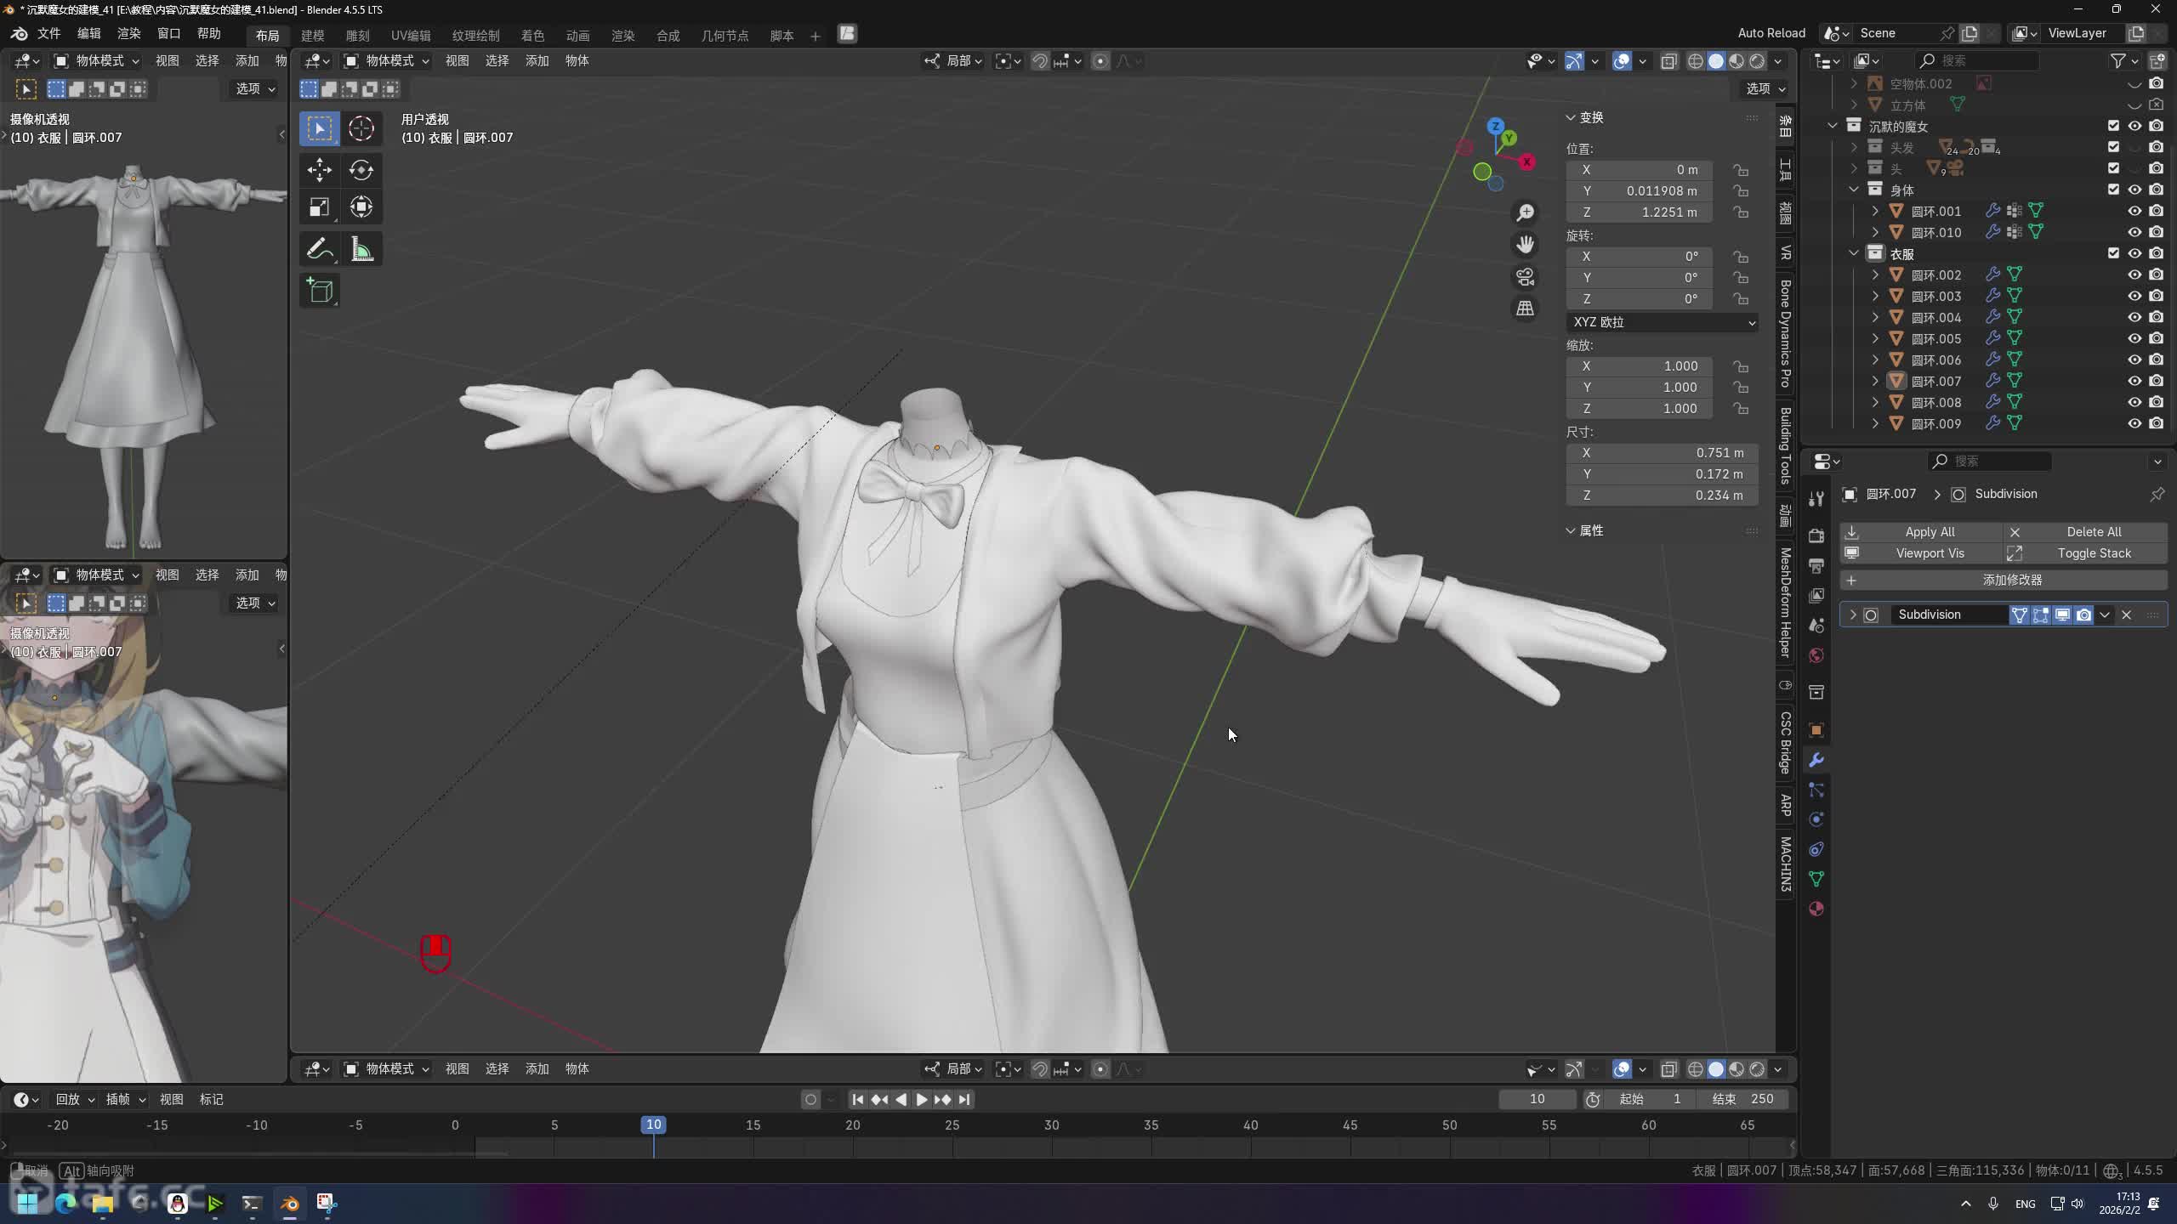The image size is (2177, 1224).
Task: Open the 雕刻 workspace tab
Action: tap(357, 36)
